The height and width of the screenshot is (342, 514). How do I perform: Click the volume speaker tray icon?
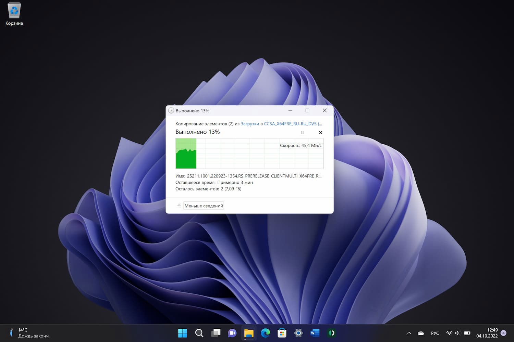(458, 333)
